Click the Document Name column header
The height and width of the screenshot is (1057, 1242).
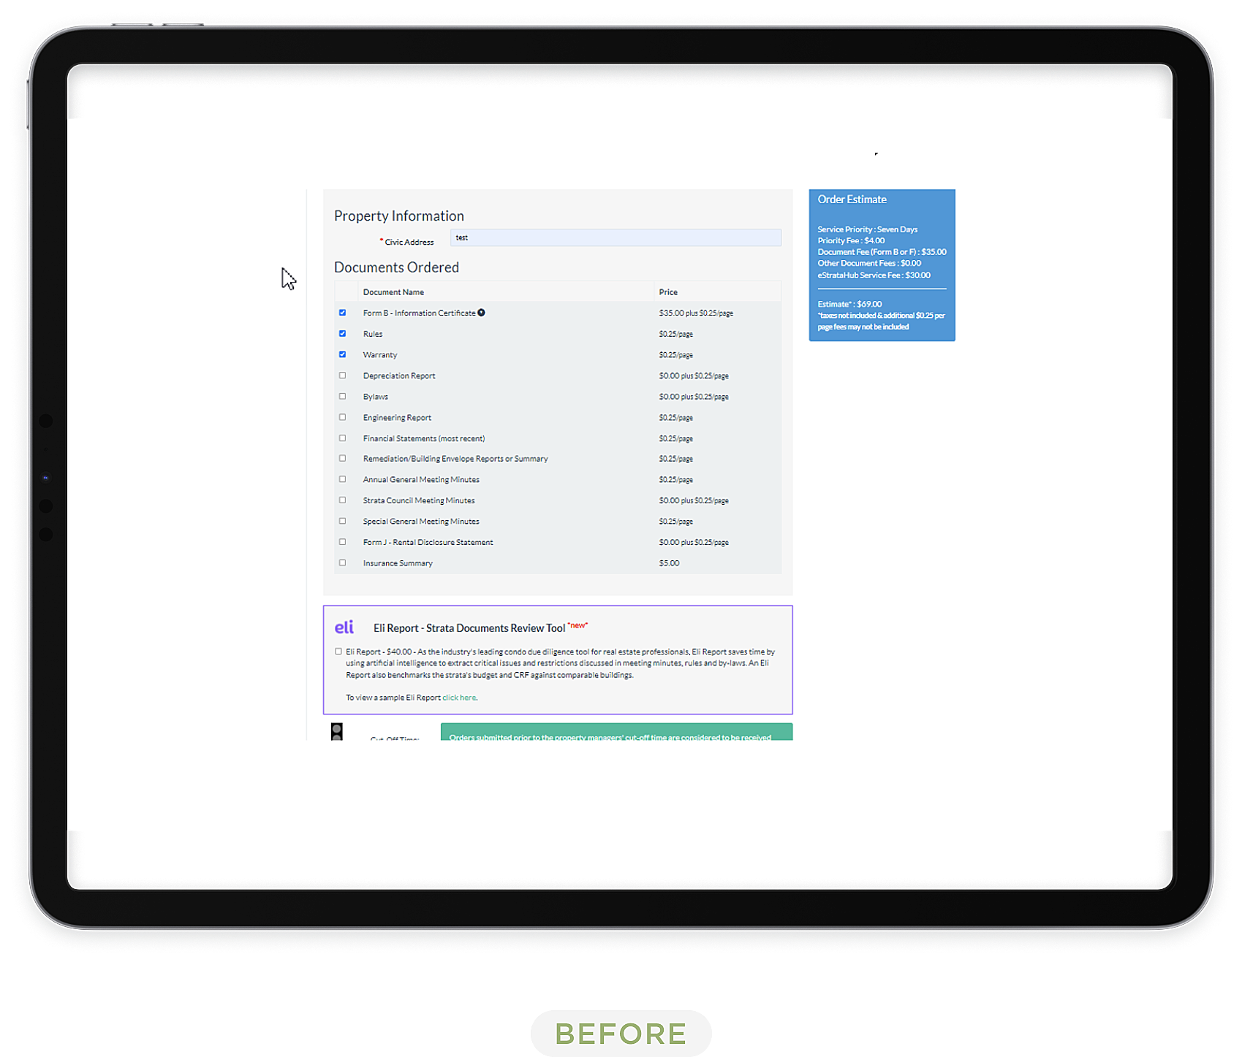393,292
